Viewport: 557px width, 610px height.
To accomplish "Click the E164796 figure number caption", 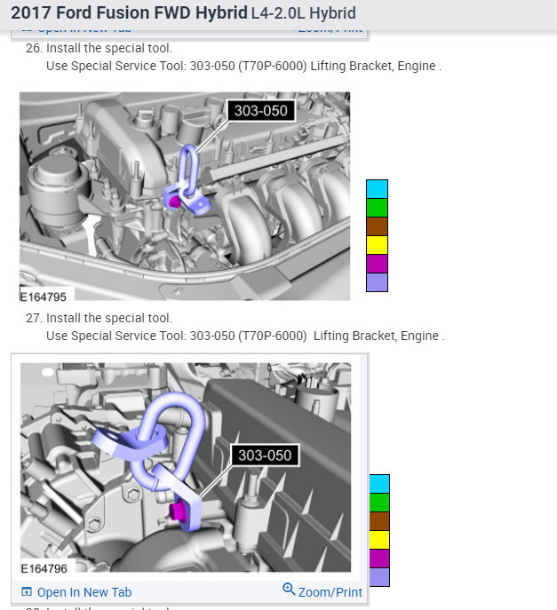I will [x=44, y=569].
